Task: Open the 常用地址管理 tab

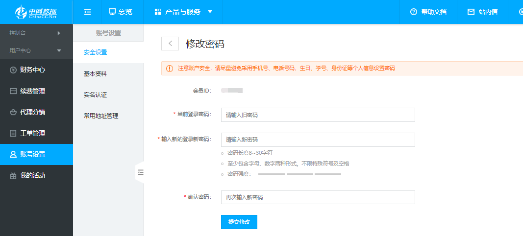Action: point(101,116)
